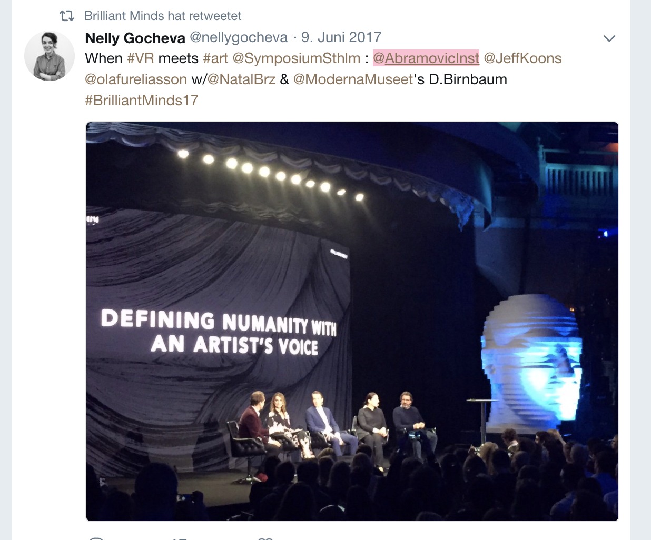This screenshot has height=540, width=651.
Task: Click the retweet icon above the tweet
Action: click(67, 16)
